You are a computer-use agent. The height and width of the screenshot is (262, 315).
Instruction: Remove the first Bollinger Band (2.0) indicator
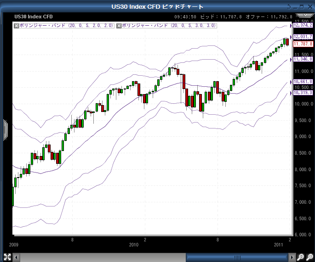17,26
